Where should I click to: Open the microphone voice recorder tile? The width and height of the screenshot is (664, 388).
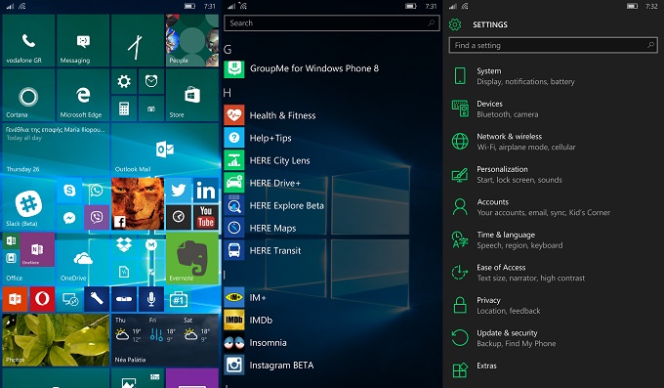click(x=151, y=299)
